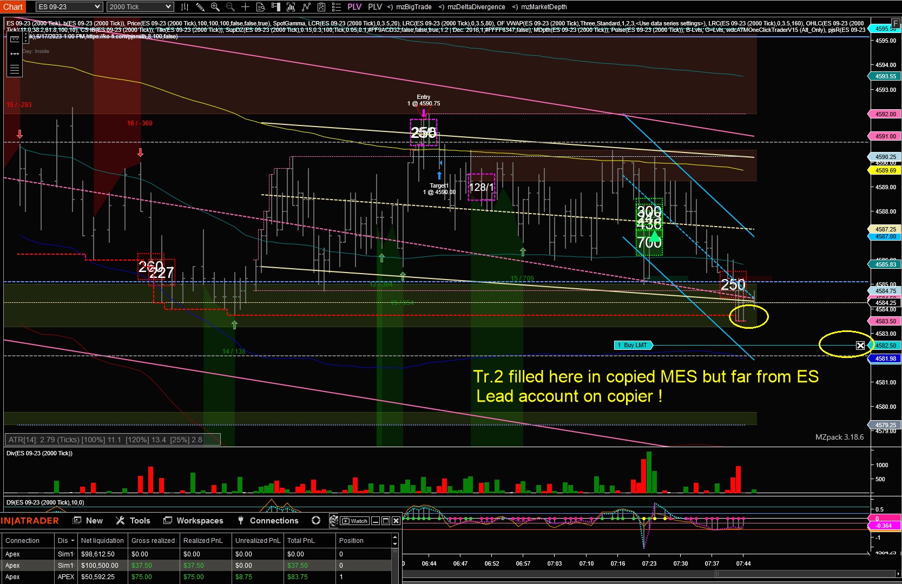Click the accounts grid scroll down arrow
The height and width of the screenshot is (584, 902).
coord(395,545)
